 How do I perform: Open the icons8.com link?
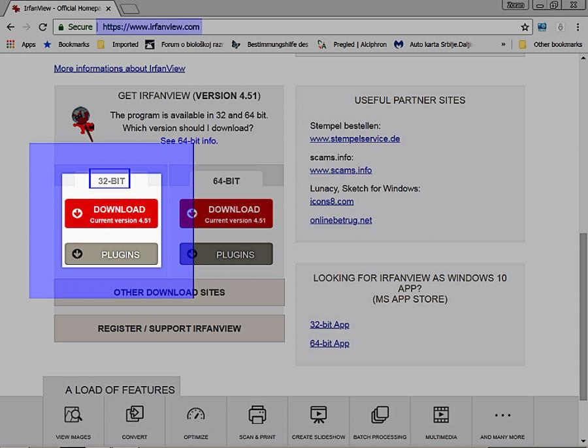331,202
